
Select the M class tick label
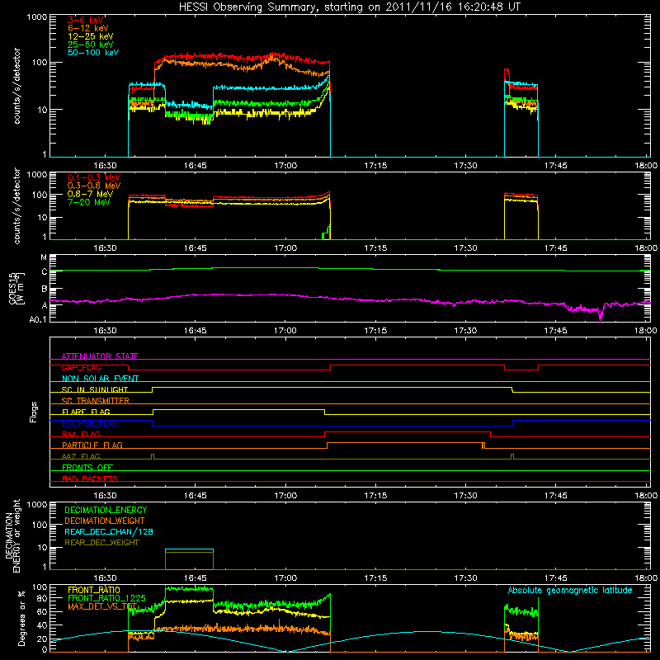pos(44,257)
